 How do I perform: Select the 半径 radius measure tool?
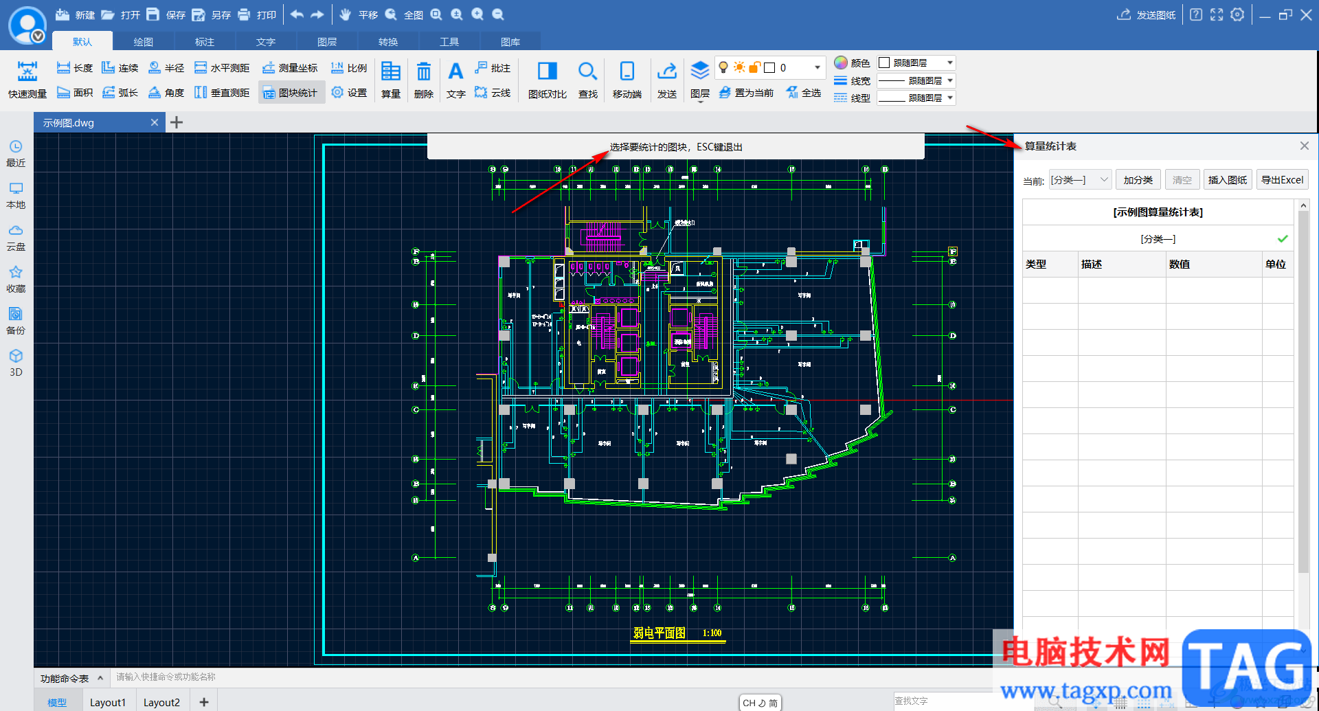166,68
